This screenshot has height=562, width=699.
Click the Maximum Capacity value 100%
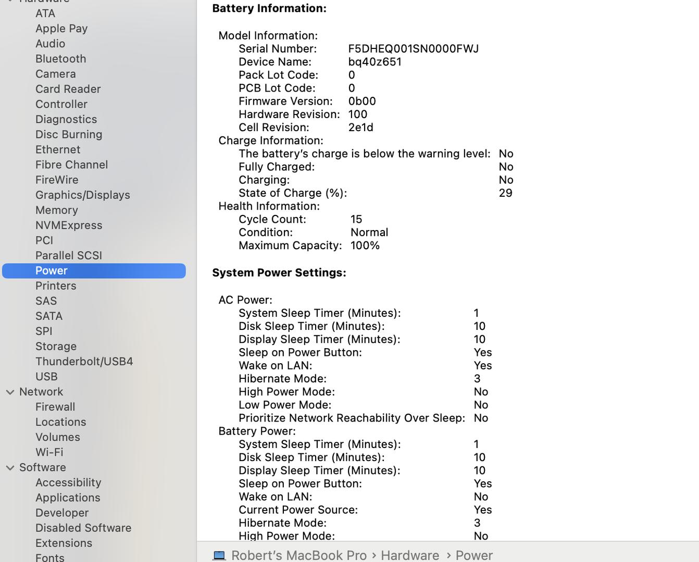tap(365, 246)
